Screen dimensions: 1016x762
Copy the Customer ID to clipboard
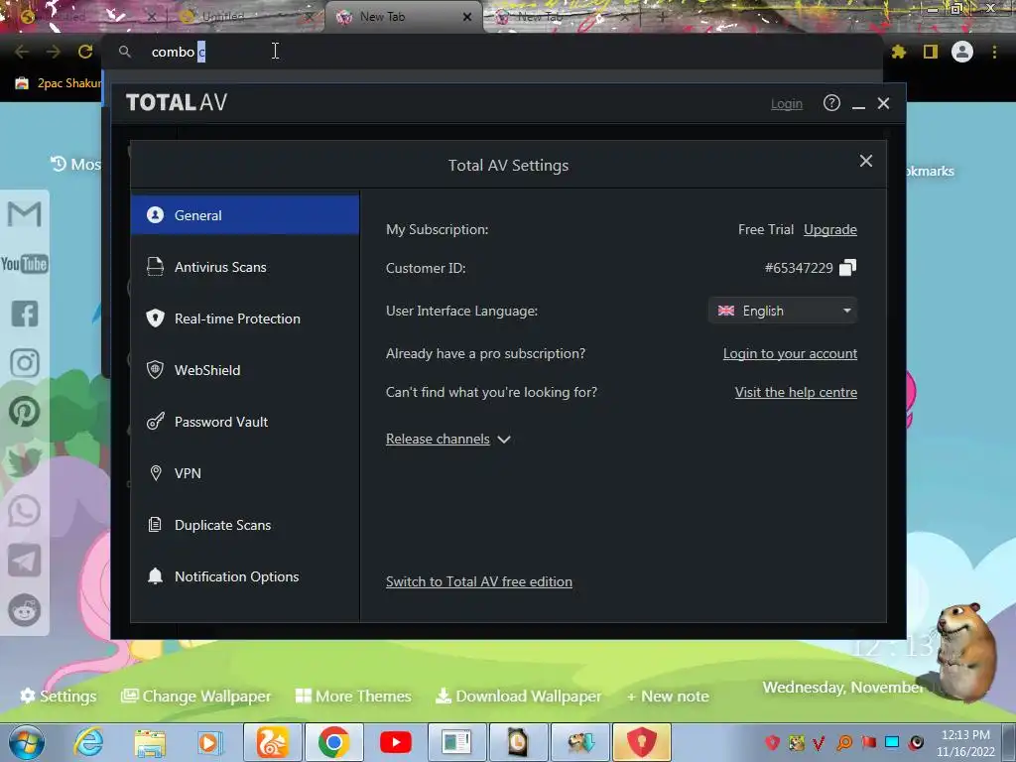pyautogui.click(x=847, y=268)
